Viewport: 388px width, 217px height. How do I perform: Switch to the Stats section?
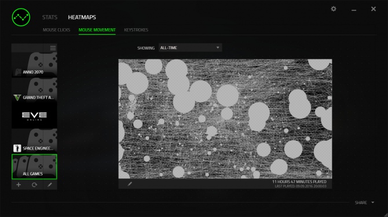(49, 17)
